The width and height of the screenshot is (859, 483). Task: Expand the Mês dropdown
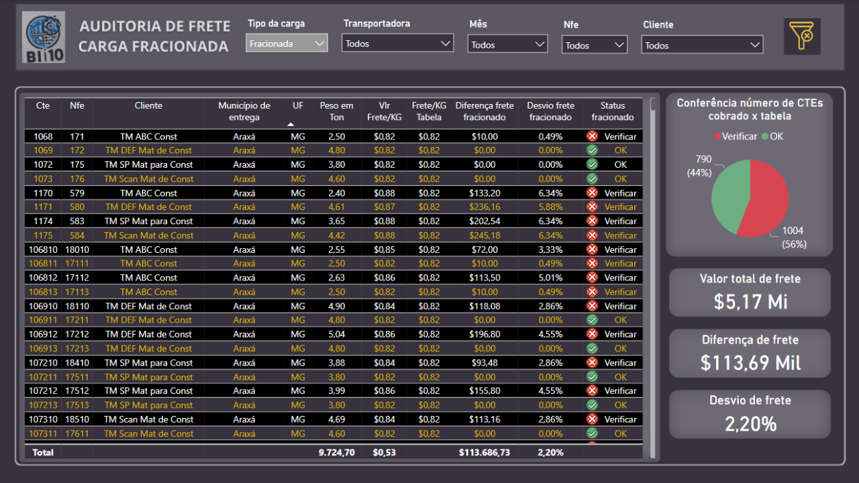click(x=507, y=45)
